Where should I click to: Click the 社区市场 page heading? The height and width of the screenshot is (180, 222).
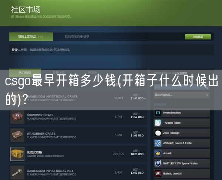[26, 10]
